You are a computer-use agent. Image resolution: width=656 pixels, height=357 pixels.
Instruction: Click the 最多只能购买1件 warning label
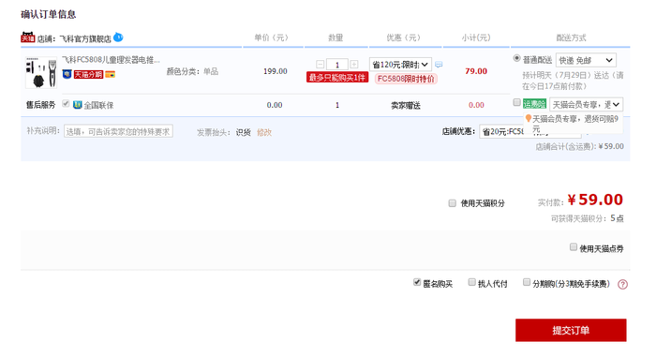[337, 78]
